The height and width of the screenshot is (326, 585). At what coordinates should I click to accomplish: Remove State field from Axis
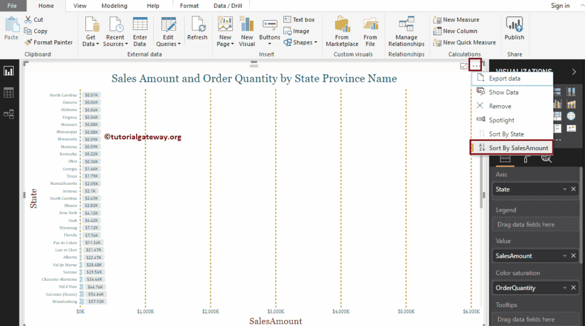click(x=573, y=189)
